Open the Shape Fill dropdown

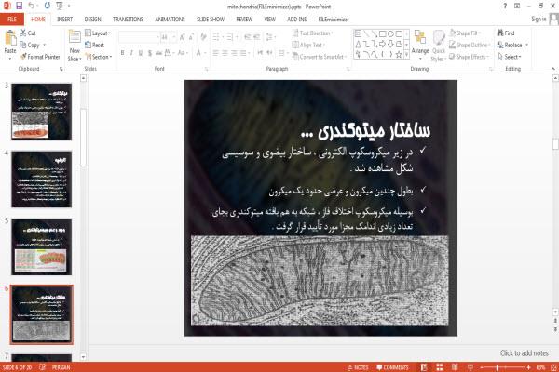(465, 33)
